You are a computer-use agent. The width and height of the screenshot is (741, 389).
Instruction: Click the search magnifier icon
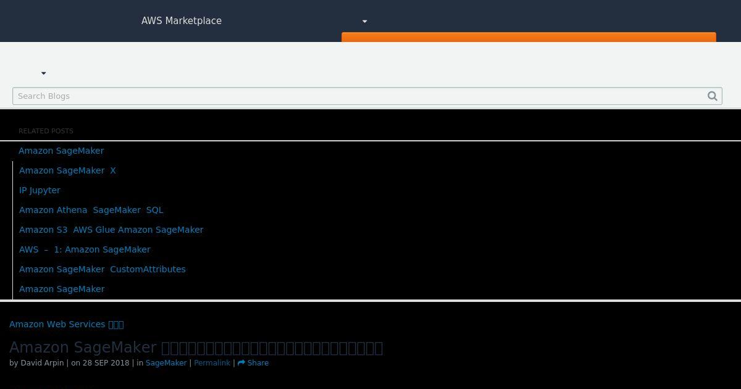click(713, 96)
